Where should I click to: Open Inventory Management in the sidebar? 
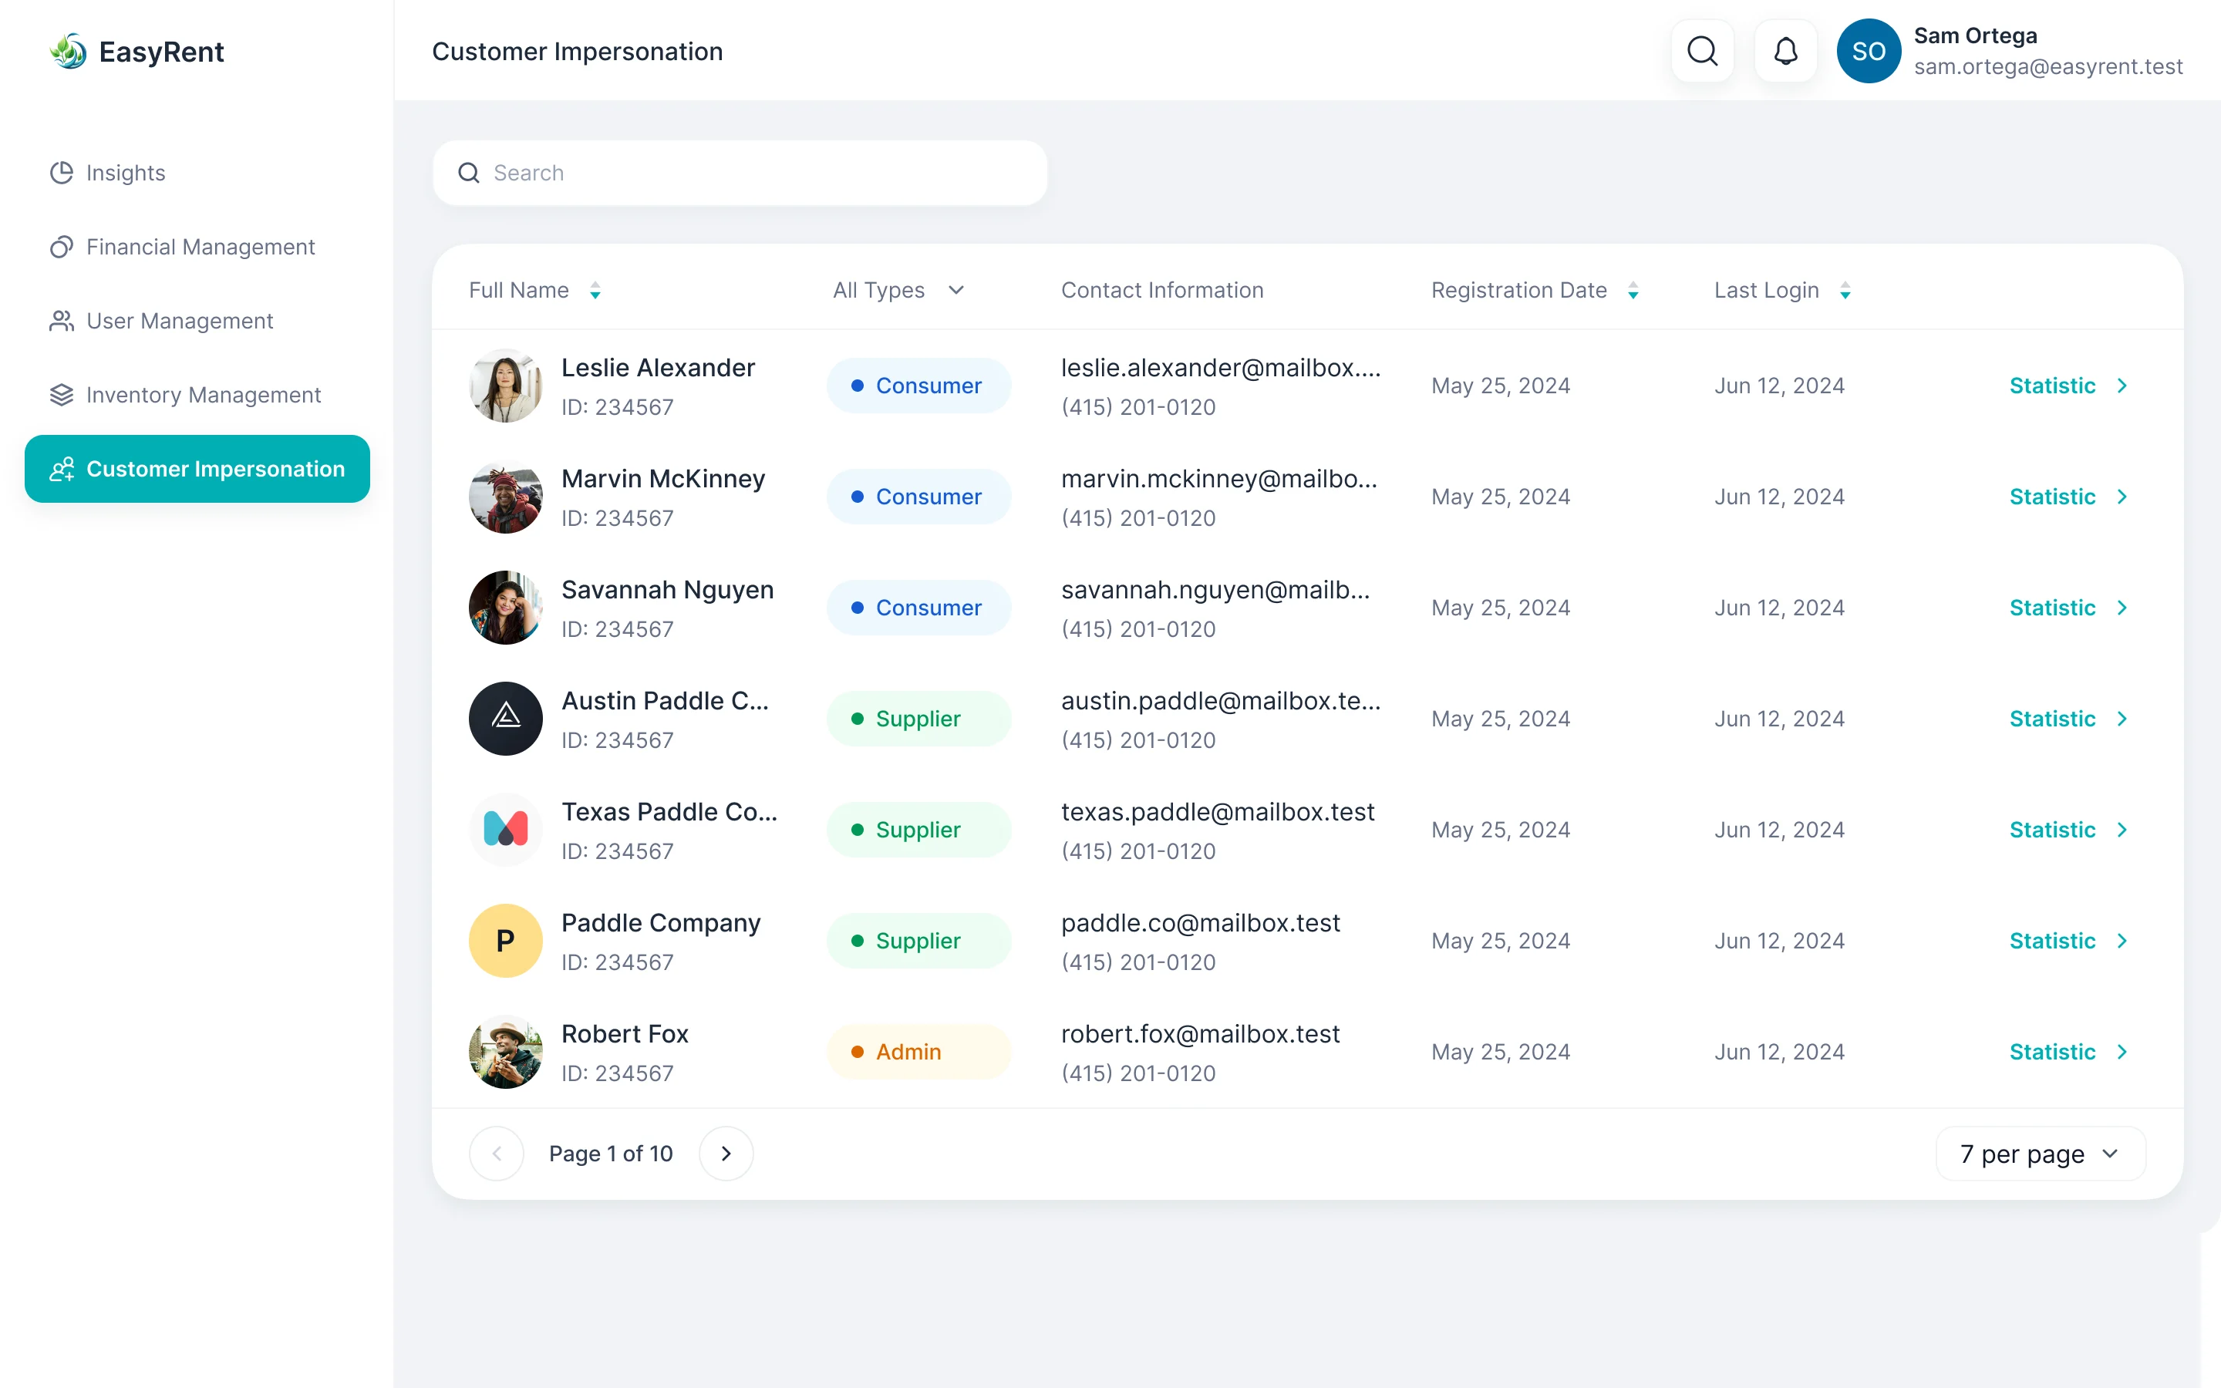coord(197,395)
